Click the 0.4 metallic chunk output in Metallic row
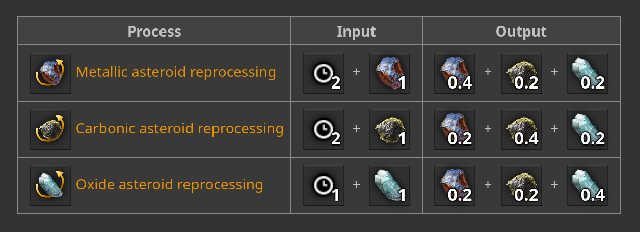The image size is (640, 232). (455, 73)
